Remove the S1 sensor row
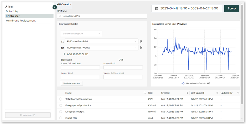 click(141, 41)
